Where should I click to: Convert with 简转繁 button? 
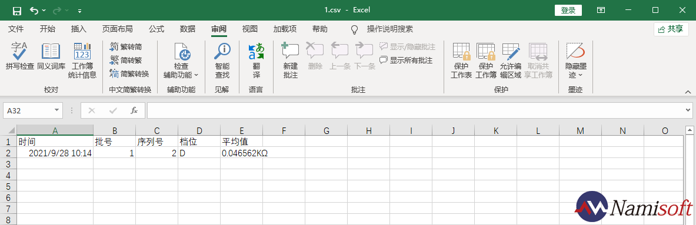126,61
